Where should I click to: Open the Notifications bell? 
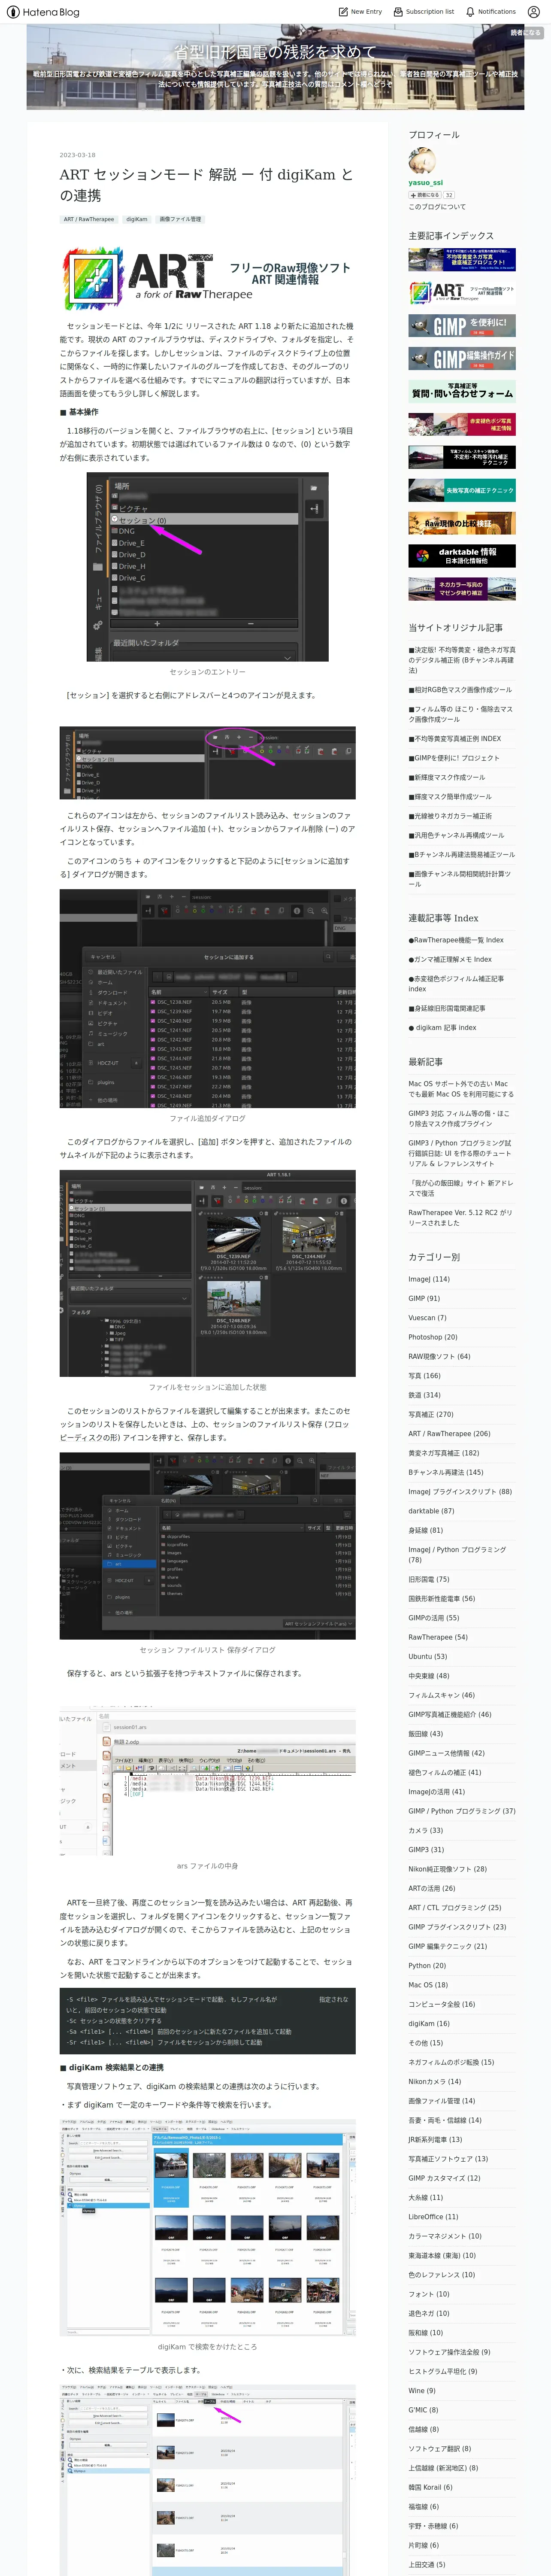[491, 12]
